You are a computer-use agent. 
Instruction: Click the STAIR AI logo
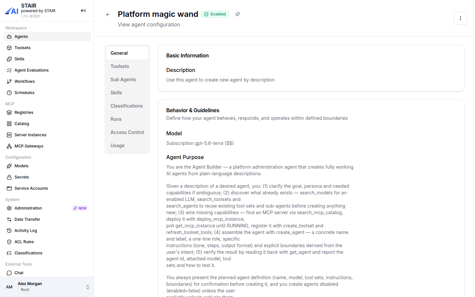pos(12,11)
